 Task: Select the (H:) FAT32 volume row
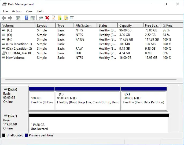click(10, 39)
